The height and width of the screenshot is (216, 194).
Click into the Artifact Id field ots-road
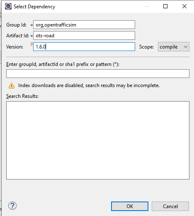pyautogui.click(x=84, y=36)
